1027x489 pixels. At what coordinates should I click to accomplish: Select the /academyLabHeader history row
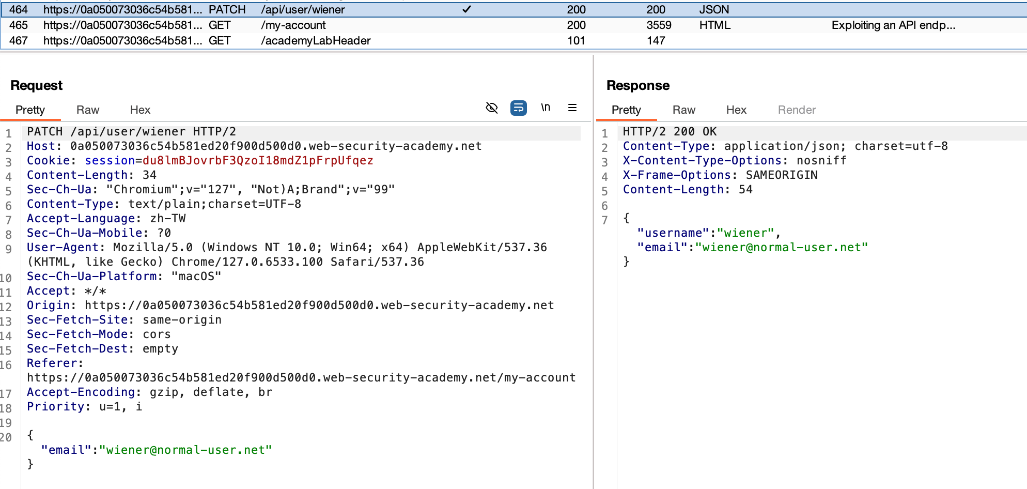(316, 41)
